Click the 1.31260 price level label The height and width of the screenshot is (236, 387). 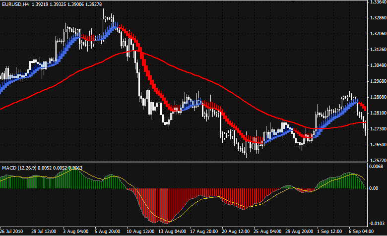click(x=378, y=50)
